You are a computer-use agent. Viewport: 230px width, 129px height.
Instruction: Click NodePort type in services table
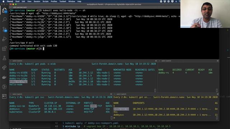coord(34,106)
